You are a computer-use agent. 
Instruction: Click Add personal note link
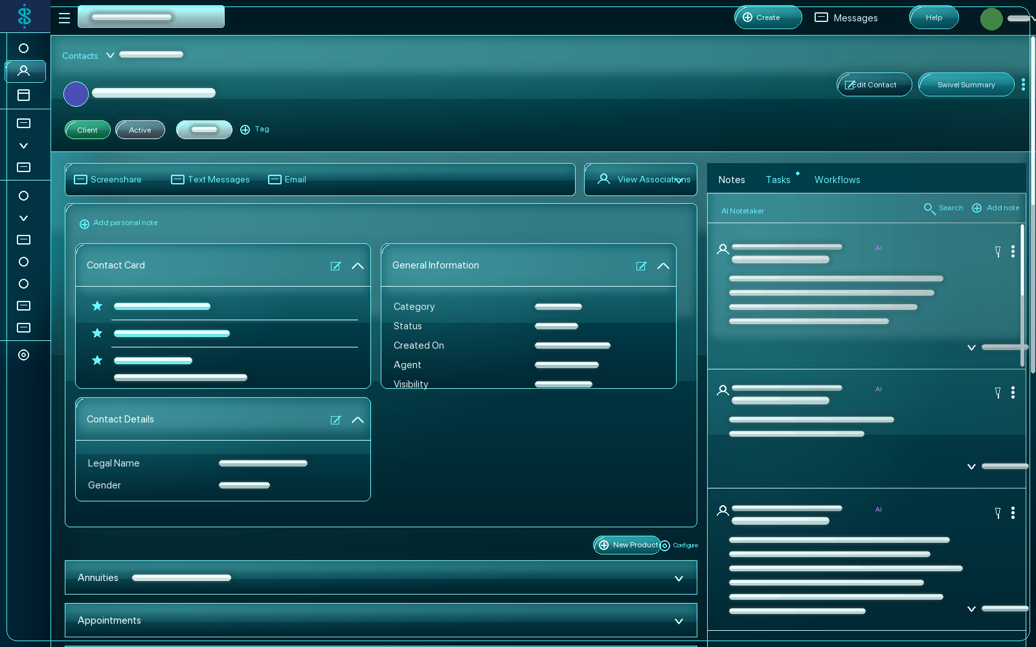point(118,223)
